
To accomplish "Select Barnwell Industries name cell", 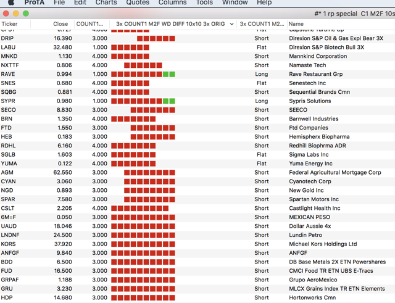I will pos(314,119).
